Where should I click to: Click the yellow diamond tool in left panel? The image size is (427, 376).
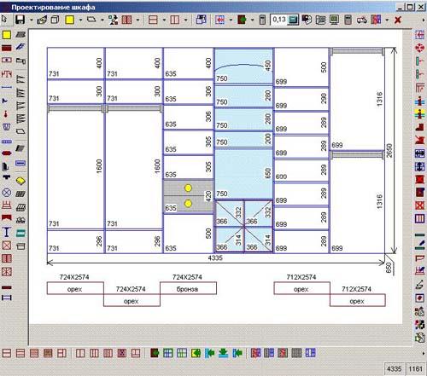pos(20,181)
